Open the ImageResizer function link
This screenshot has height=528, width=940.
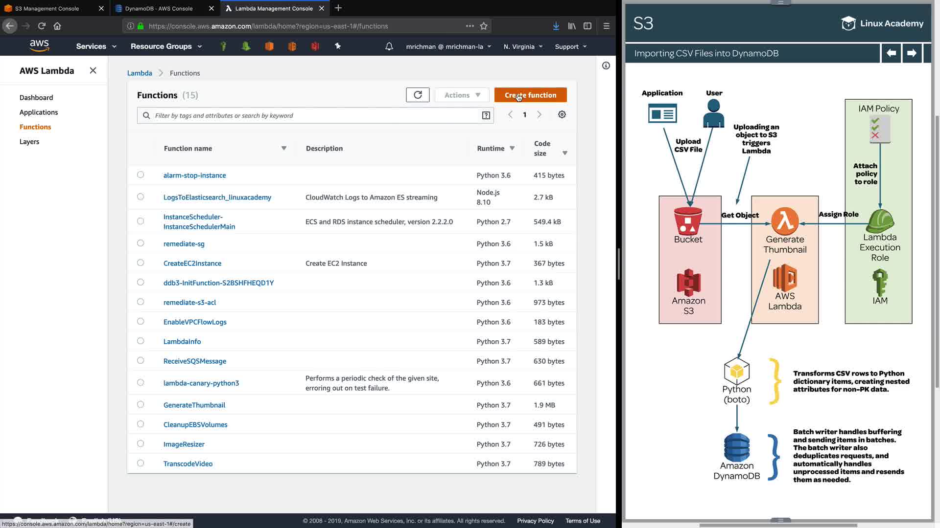(184, 444)
